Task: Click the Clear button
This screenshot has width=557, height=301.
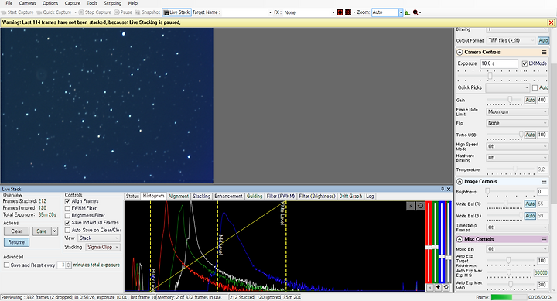Action: [16, 231]
